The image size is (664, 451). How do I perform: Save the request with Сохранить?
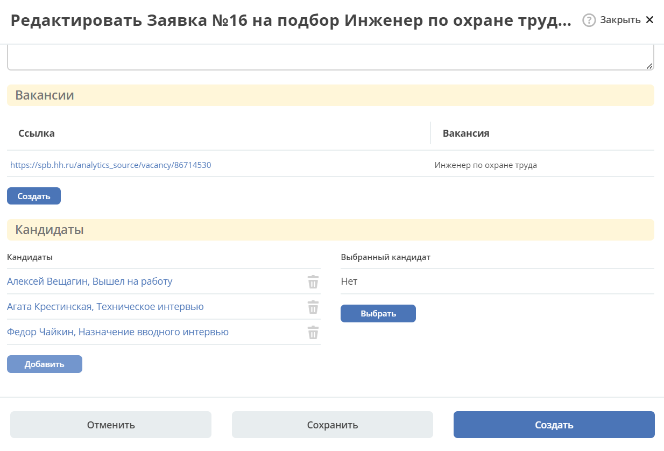(x=333, y=425)
